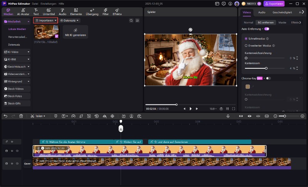This screenshot has height=187, width=308.
Task: Expand the Hintergrund section
Action: pyautogui.click(x=17, y=81)
